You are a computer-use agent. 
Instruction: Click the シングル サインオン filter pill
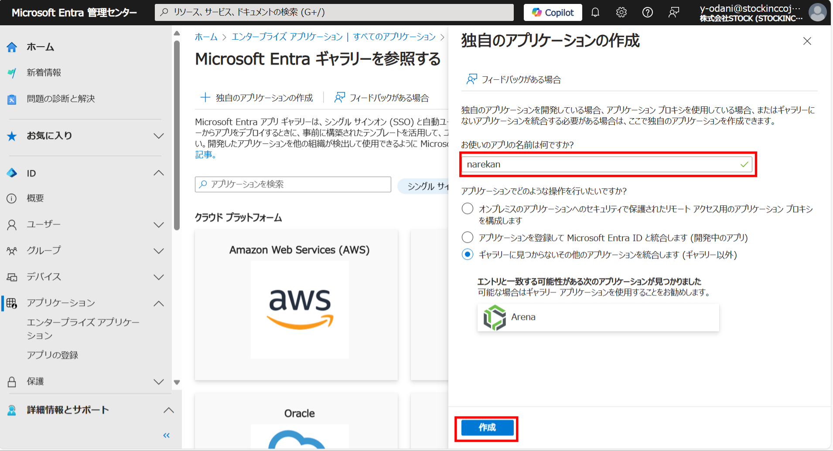point(424,187)
